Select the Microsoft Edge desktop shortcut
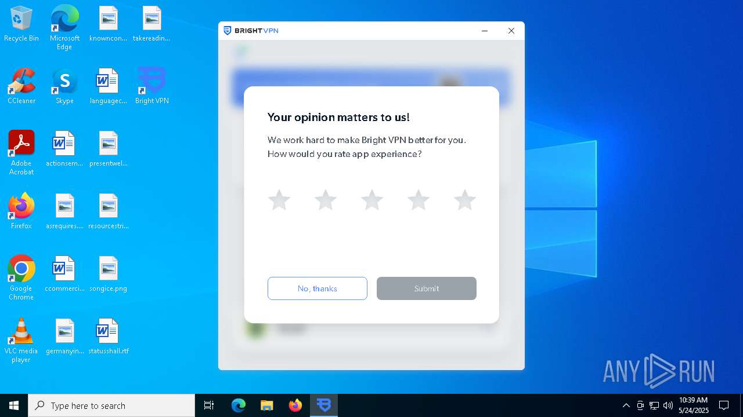This screenshot has height=417, width=743. click(64, 28)
